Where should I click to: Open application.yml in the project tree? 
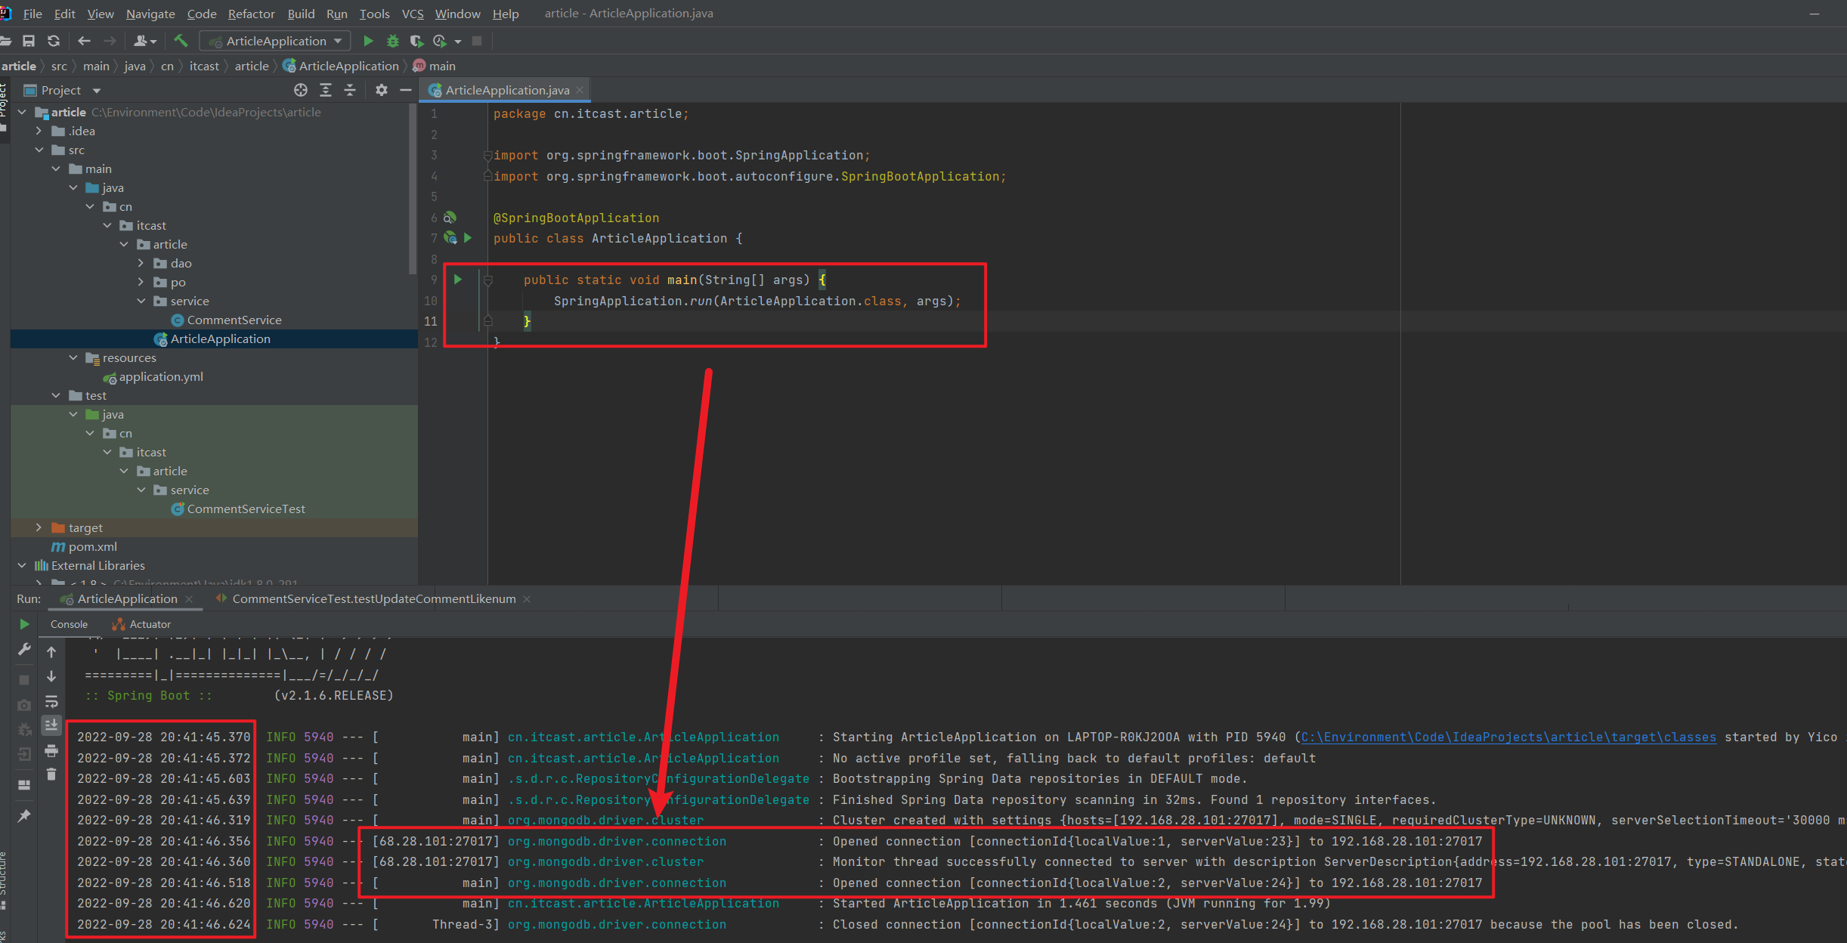coord(160,376)
